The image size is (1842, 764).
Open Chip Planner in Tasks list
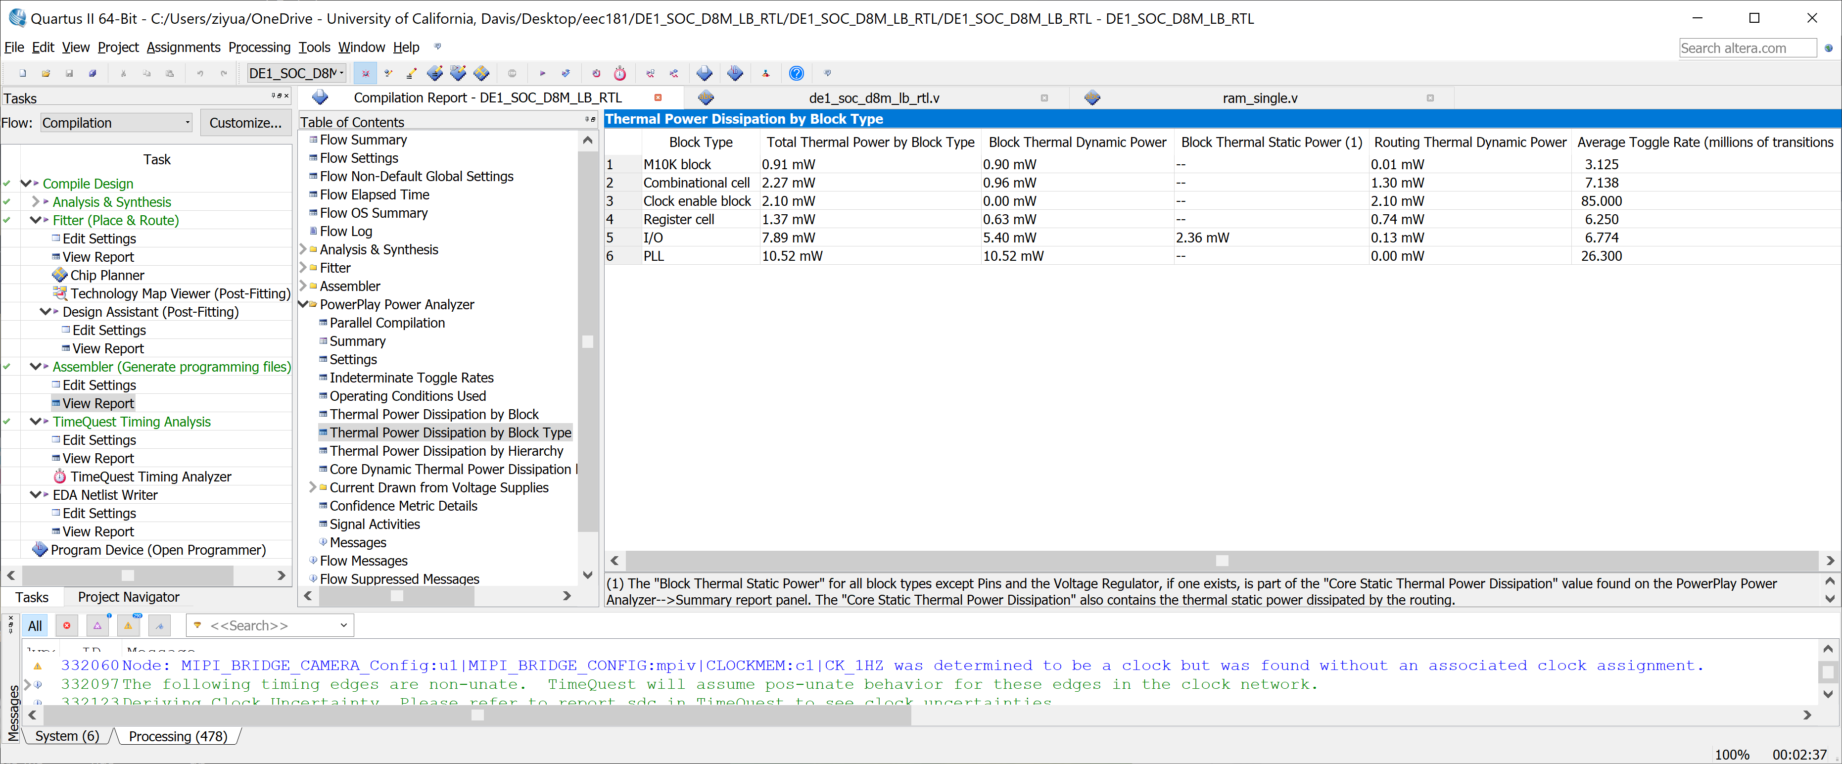(106, 276)
